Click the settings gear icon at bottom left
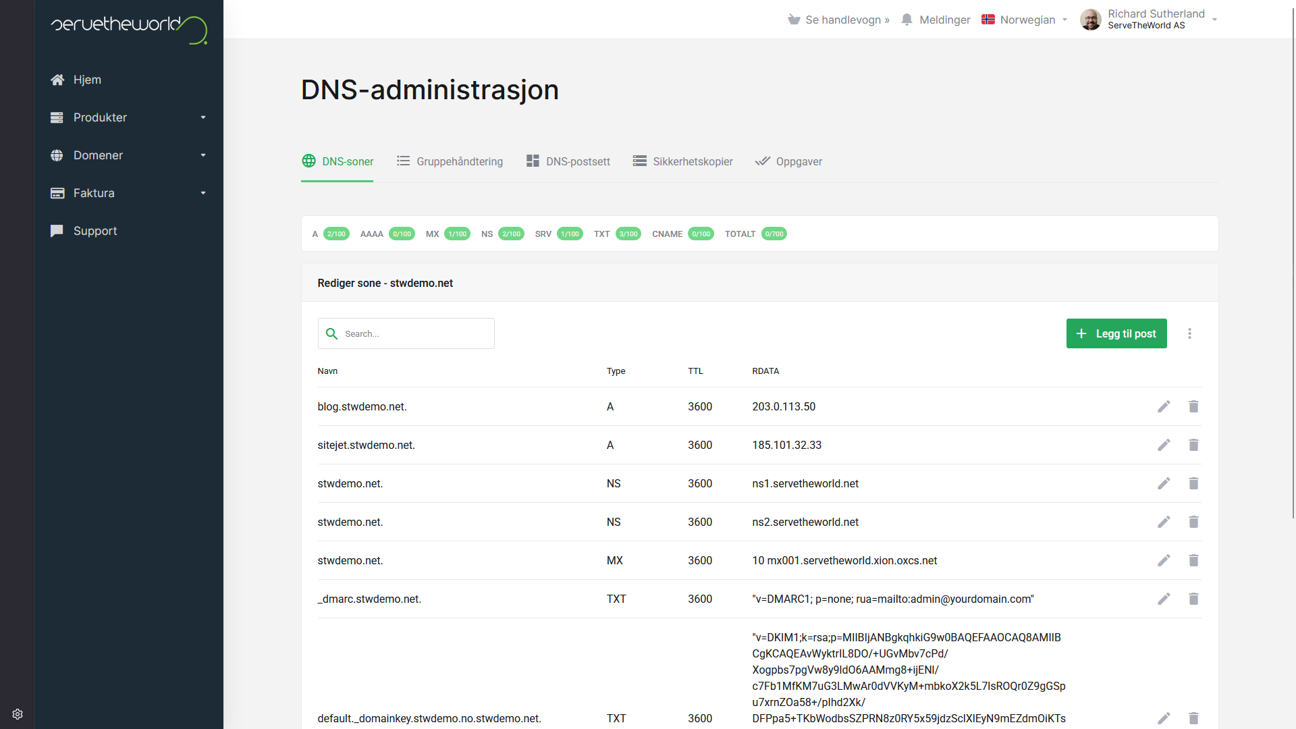Screen dimensions: 1296x729 click(18, 714)
